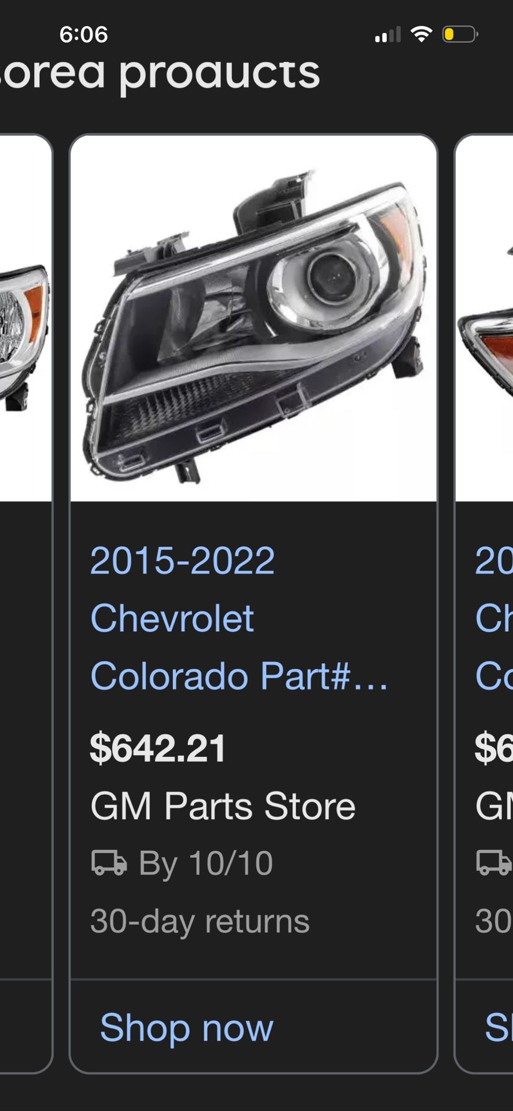Screen dimensions: 513x1111
Task: Click the partial price on right card
Action: click(494, 748)
